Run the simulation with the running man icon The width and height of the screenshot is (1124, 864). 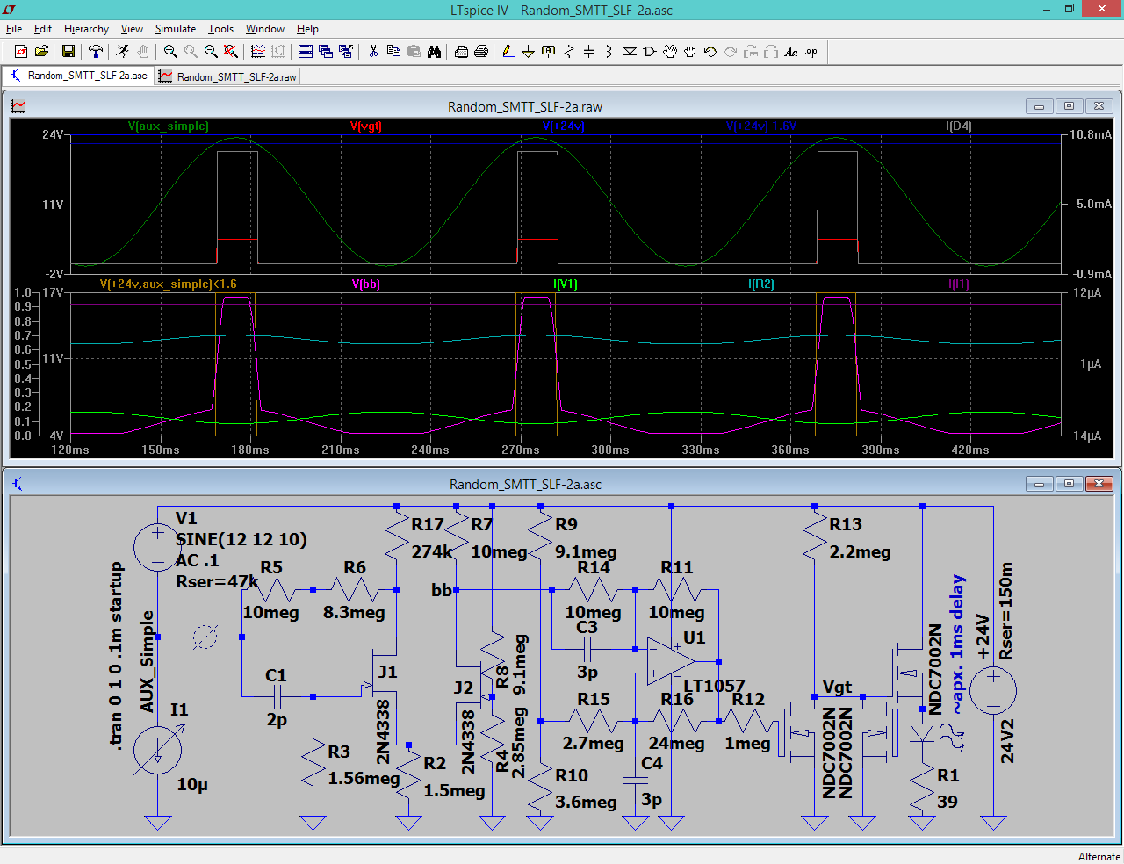123,52
